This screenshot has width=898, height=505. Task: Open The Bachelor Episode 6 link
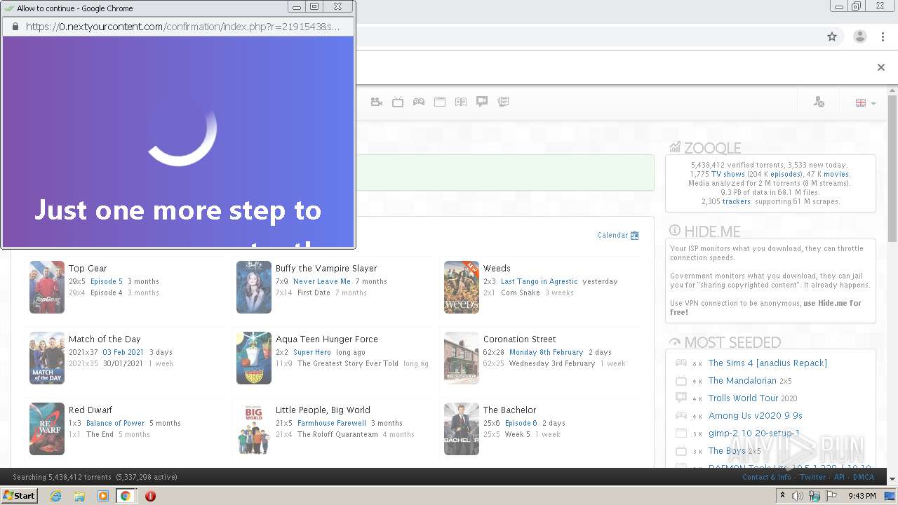521,423
